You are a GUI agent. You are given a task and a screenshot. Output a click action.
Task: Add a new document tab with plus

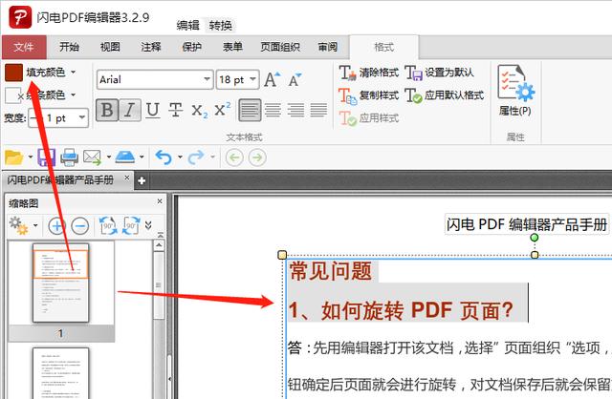pos(142,180)
